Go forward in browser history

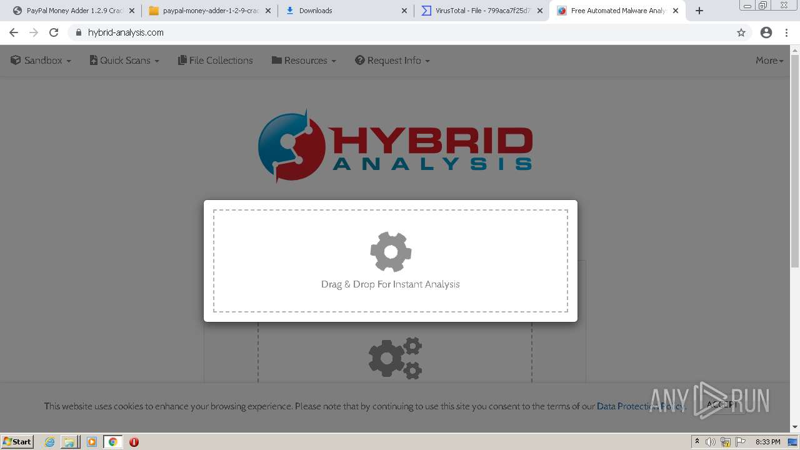click(34, 32)
